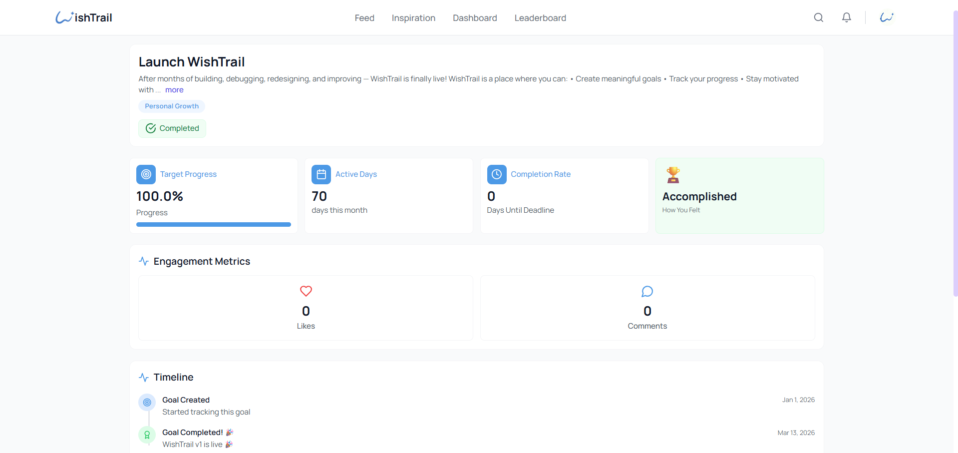Select the Launch WishTrail goal title
The height and width of the screenshot is (453, 958).
192,62
